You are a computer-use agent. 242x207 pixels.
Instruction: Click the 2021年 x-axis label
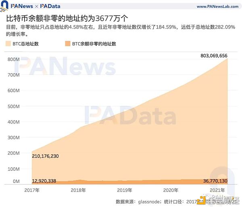point(217,190)
